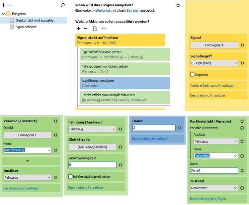Toggle the Negieren checkbox

click(x=192, y=75)
